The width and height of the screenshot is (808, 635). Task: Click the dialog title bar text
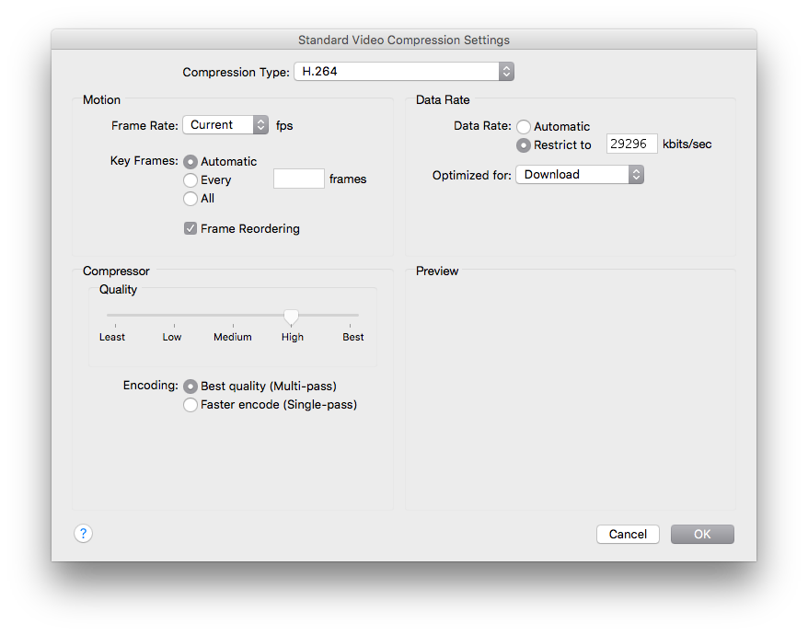[x=404, y=40]
